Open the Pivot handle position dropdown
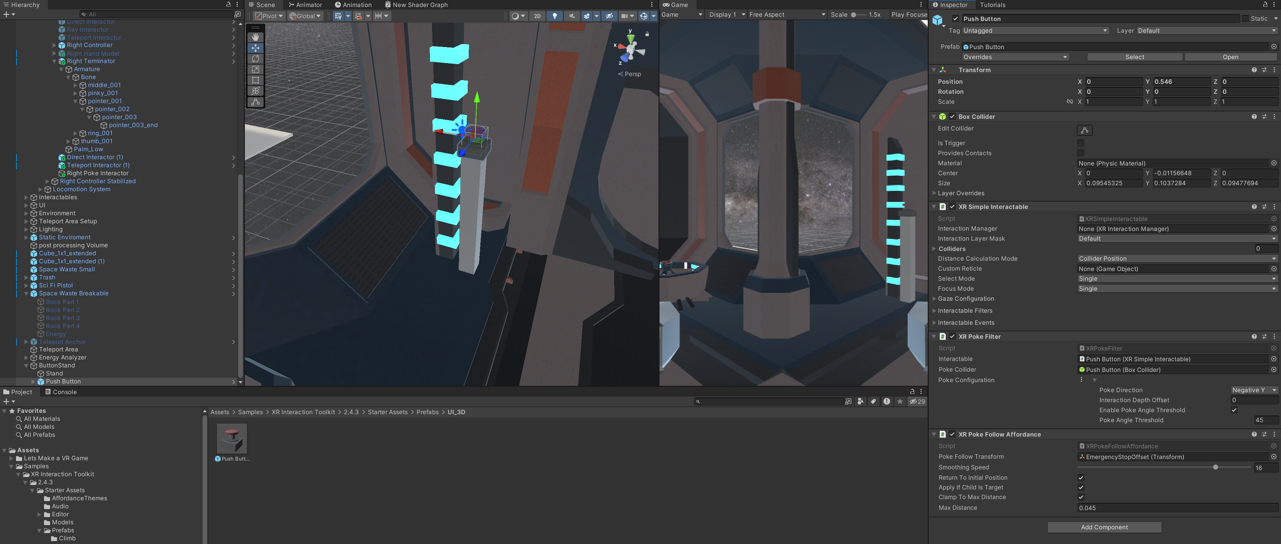This screenshot has height=544, width=1281. coord(269,16)
